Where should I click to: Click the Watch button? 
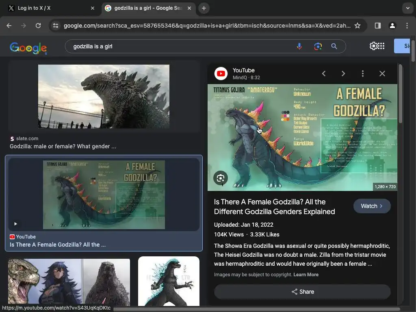tap(372, 206)
